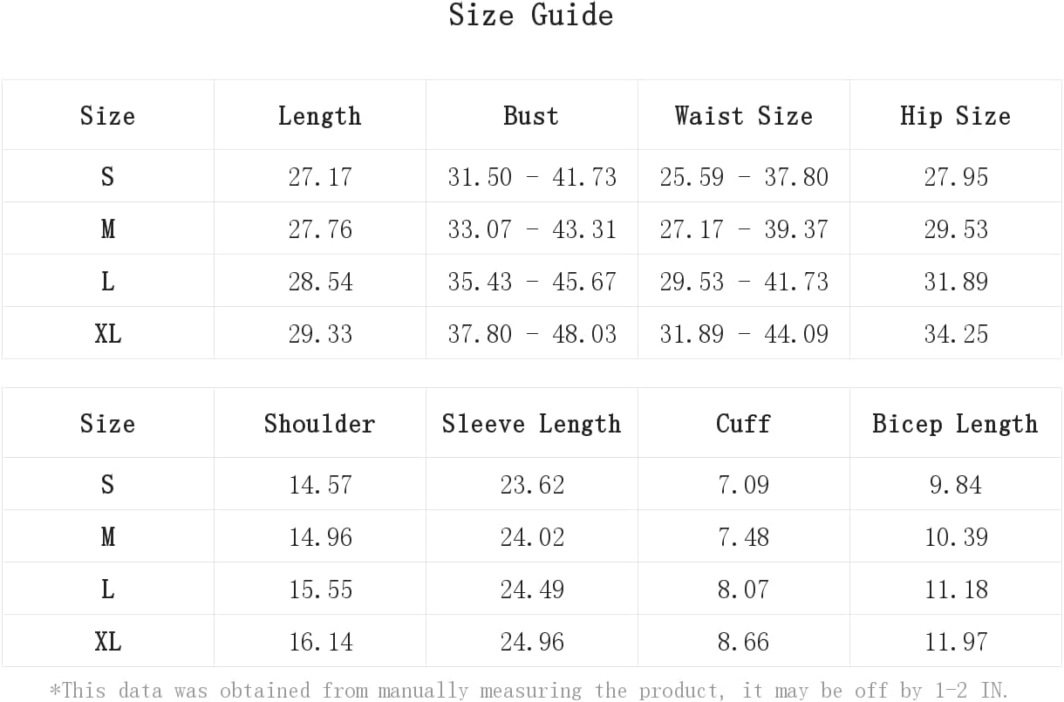1064x702 pixels.
Task: Click cuff value 8.07
Action: coord(743,590)
